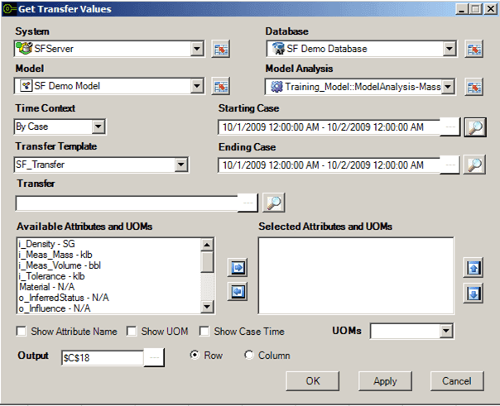Open the UOMs dropdown
The width and height of the screenshot is (500, 406).
(446, 332)
